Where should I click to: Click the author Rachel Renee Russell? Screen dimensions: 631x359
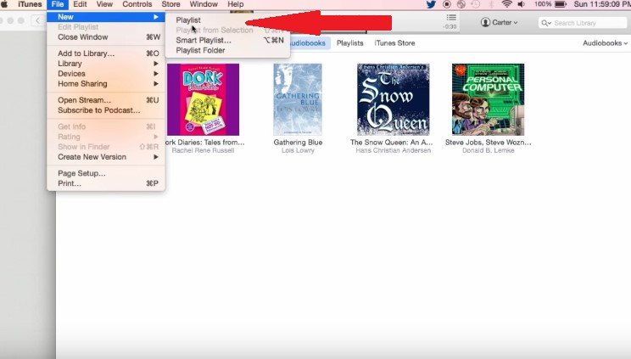click(x=204, y=151)
